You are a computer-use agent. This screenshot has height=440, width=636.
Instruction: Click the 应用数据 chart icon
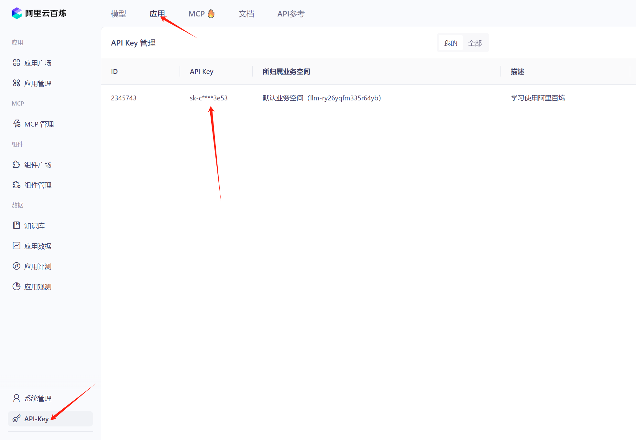pos(16,246)
